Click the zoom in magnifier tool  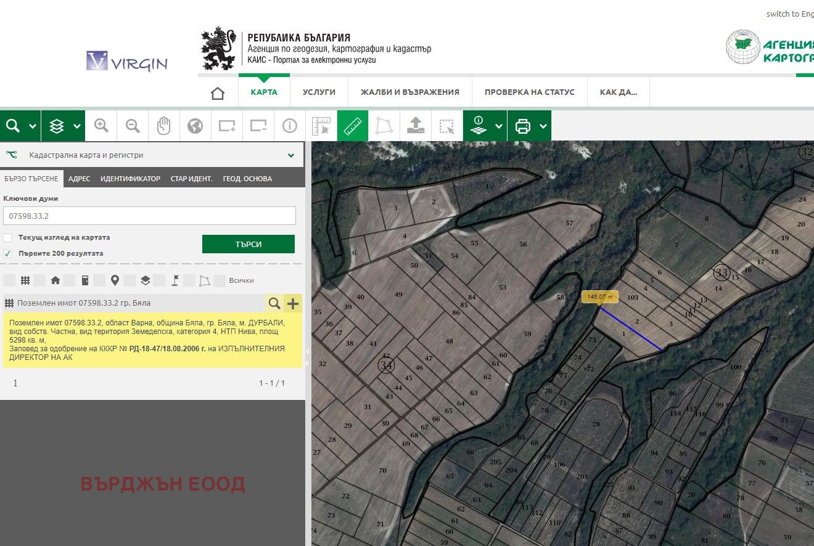tap(101, 126)
